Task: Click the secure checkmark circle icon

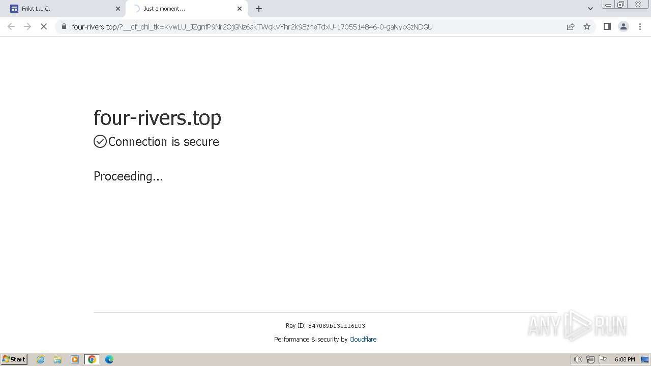Action: pos(100,141)
